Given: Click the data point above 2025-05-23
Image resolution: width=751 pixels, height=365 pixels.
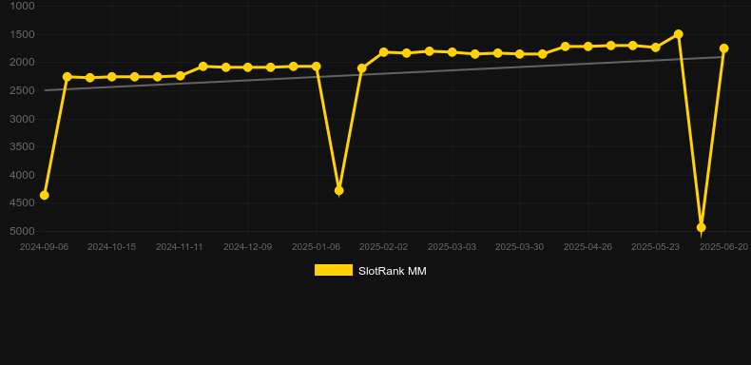Looking at the screenshot, I should (x=656, y=48).
